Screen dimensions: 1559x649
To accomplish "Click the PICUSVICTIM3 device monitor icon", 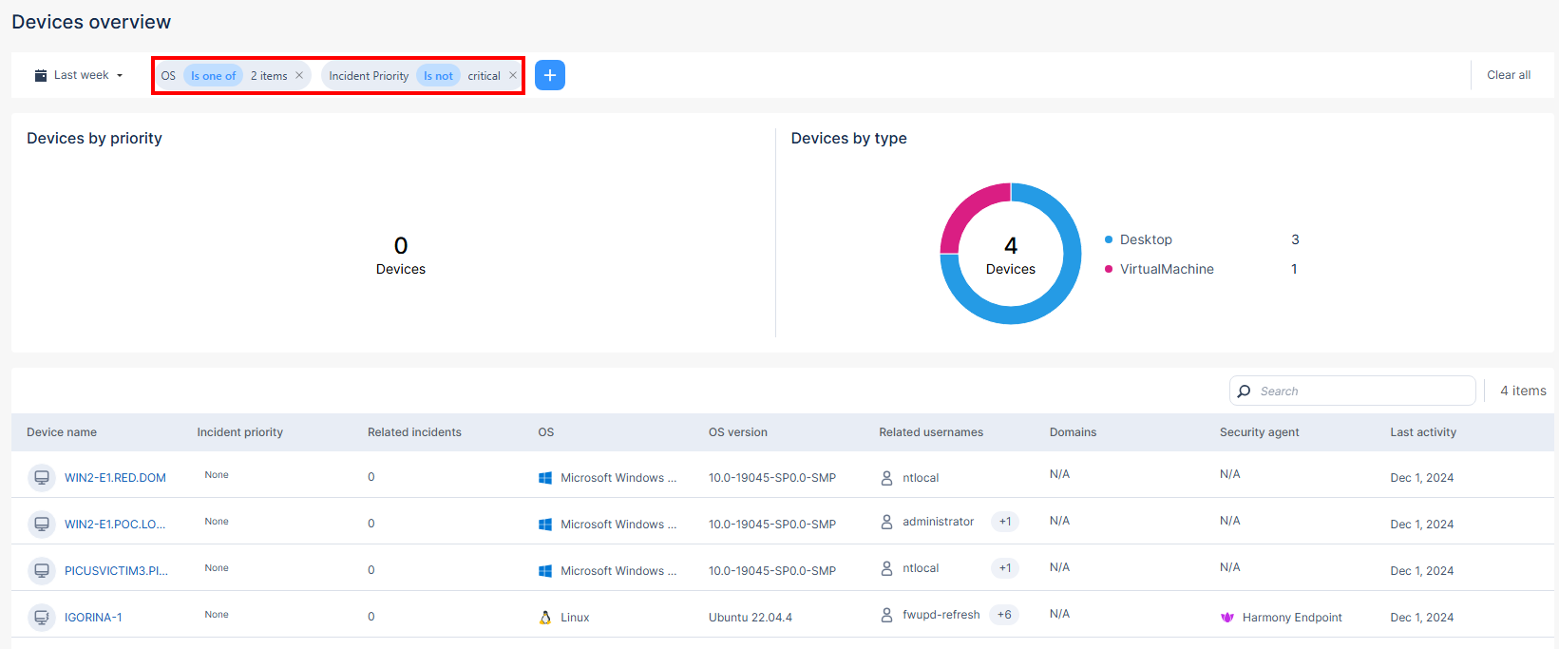I will tap(42, 571).
